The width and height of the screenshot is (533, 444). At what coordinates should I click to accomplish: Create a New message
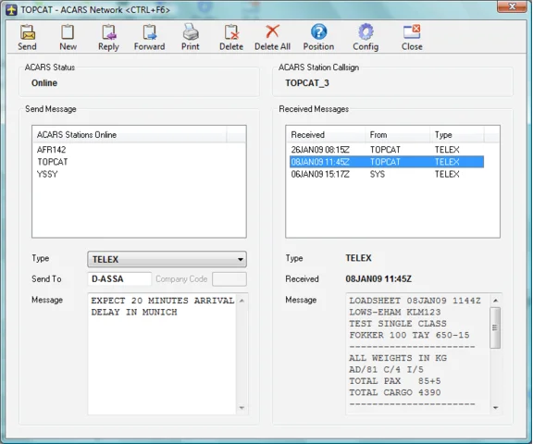click(68, 37)
